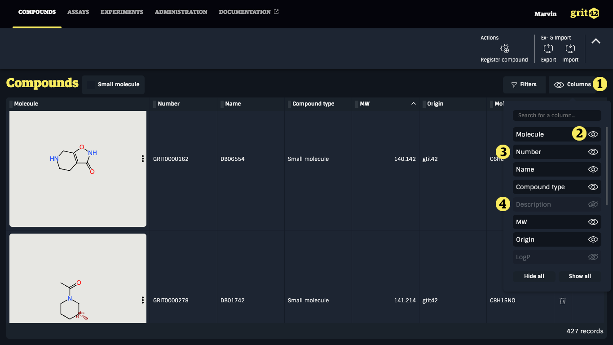Hide the Compound type column eye icon
613x345 pixels.
click(x=593, y=187)
